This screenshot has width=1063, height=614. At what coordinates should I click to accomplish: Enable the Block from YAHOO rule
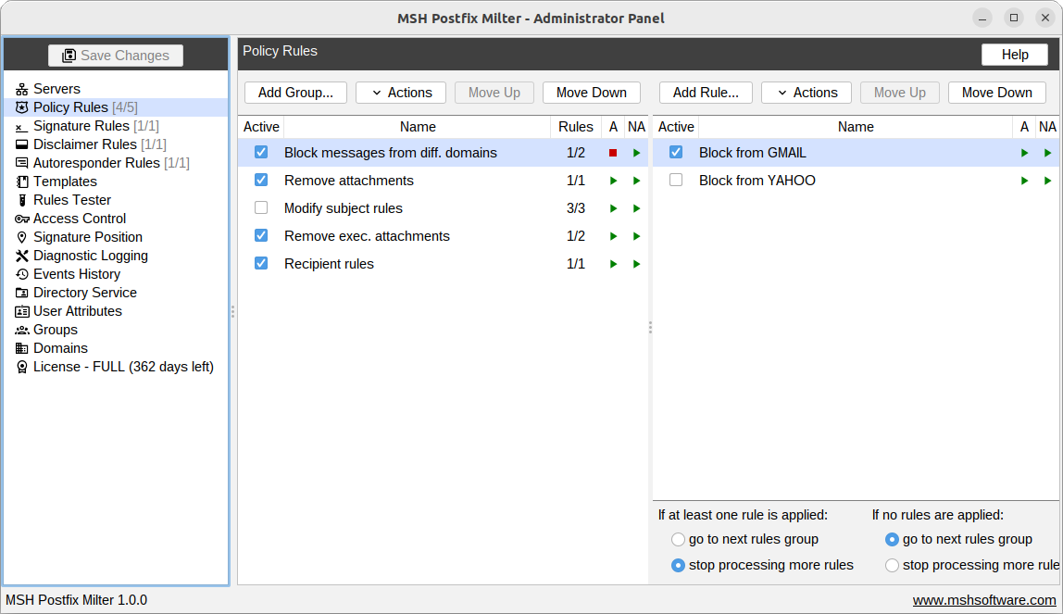pos(676,181)
